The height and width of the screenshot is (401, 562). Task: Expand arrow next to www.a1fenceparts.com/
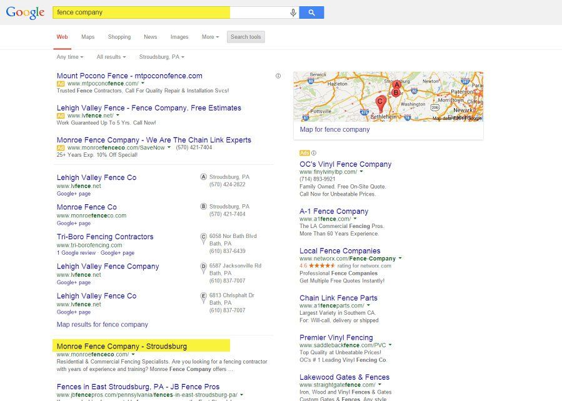pos(368,305)
